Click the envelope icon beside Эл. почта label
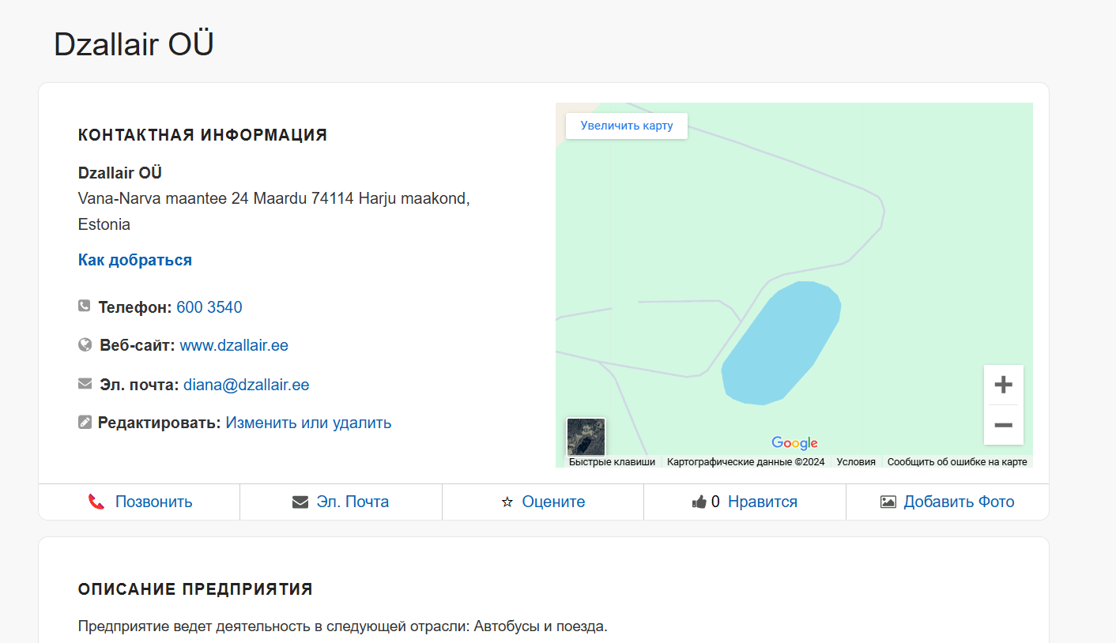Viewport: 1116px width, 643px height. pyautogui.click(x=85, y=384)
